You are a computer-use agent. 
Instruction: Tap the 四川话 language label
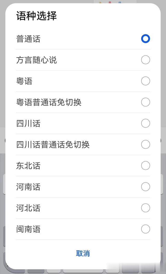click(28, 123)
